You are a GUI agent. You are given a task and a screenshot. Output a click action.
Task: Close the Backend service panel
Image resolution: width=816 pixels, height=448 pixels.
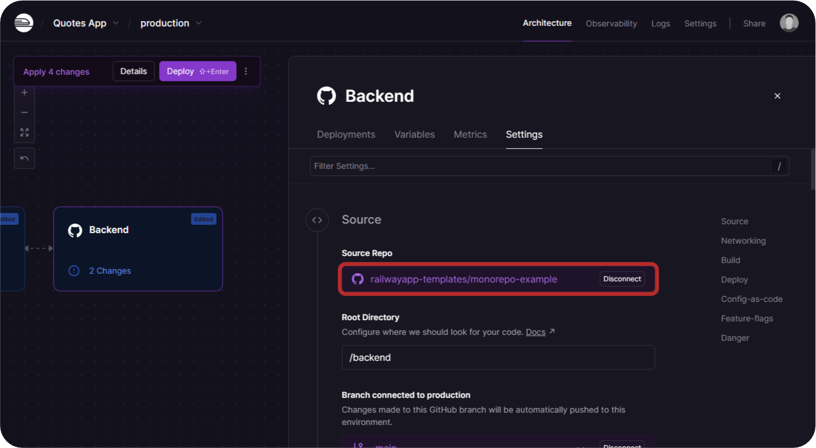(x=777, y=96)
